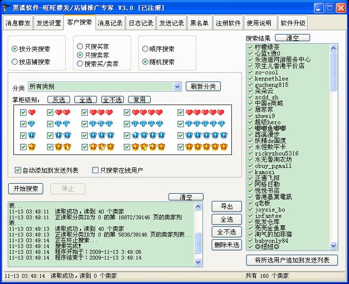Open the 发送设置 tab

click(x=48, y=23)
